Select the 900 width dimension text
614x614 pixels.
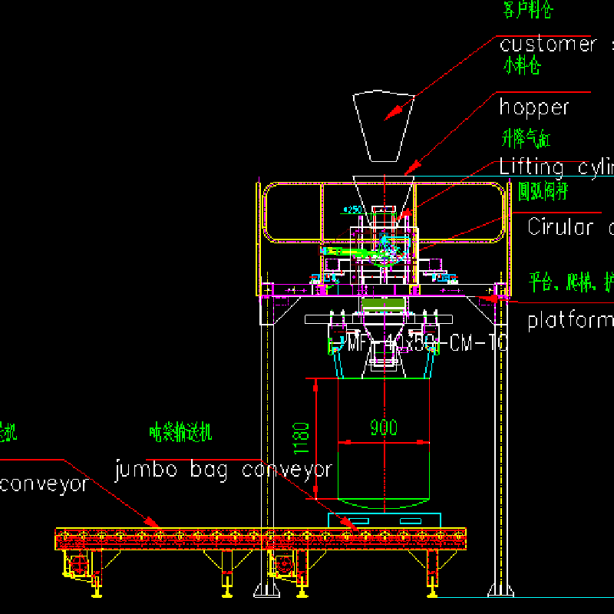(383, 427)
